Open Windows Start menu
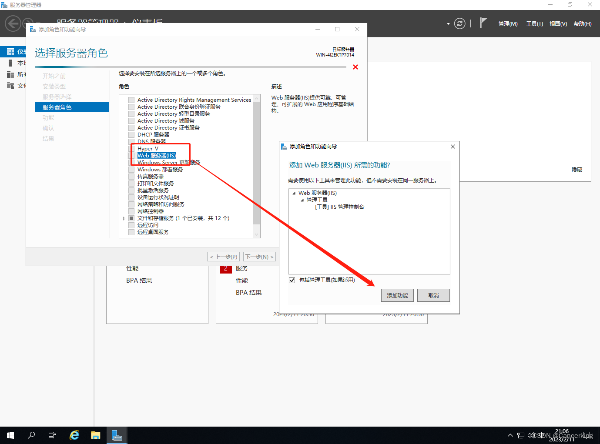600x444 pixels. (x=10, y=435)
